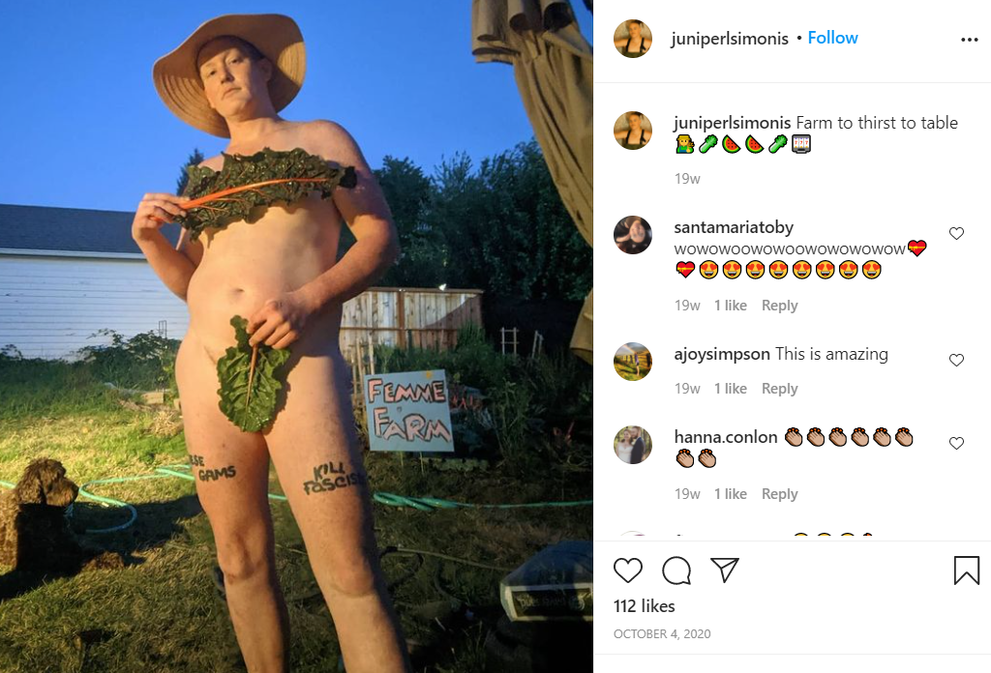
Task: Like hanna.conlon's comment with the heart
Action: click(x=956, y=443)
